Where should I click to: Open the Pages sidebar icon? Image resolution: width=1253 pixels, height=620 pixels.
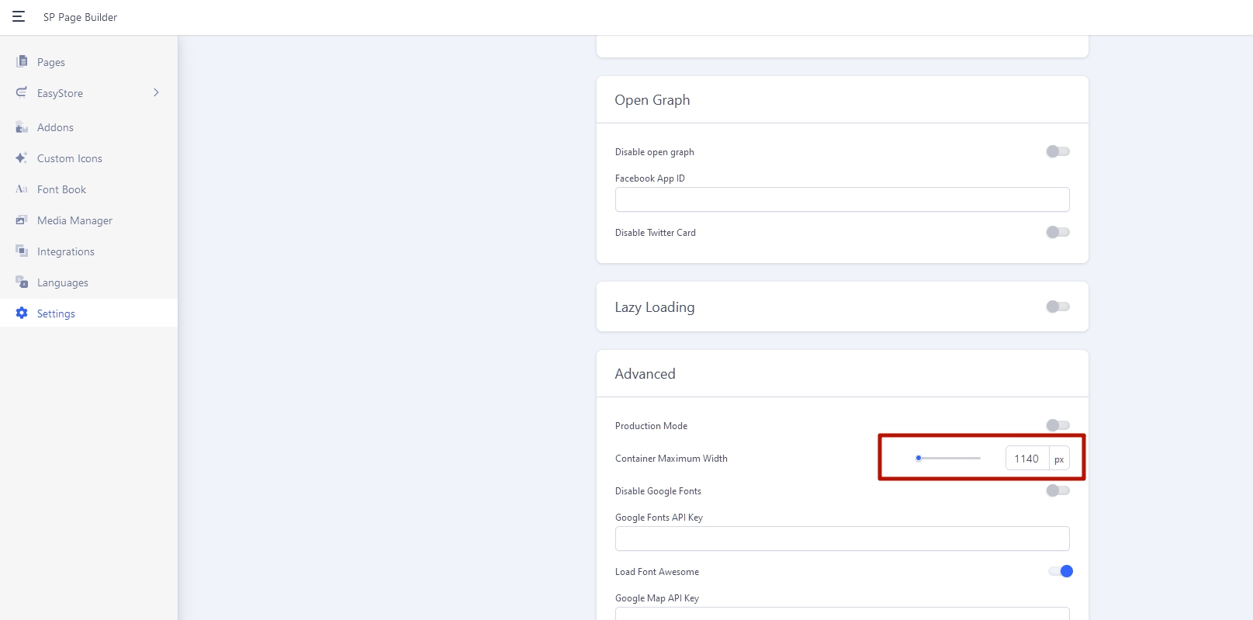point(22,61)
